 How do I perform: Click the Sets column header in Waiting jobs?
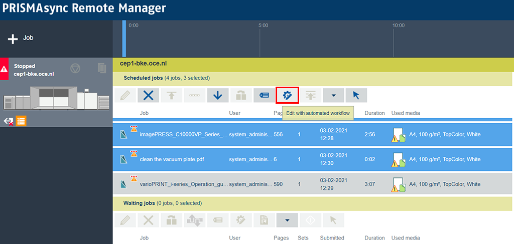pos(303,238)
